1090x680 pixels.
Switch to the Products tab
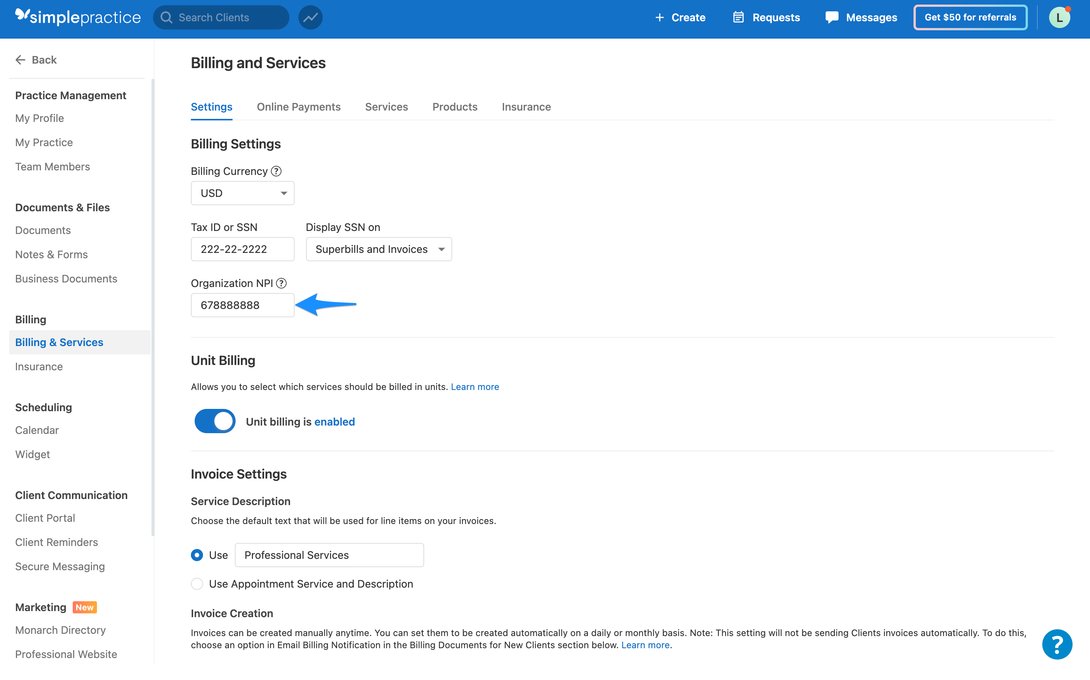[455, 107]
